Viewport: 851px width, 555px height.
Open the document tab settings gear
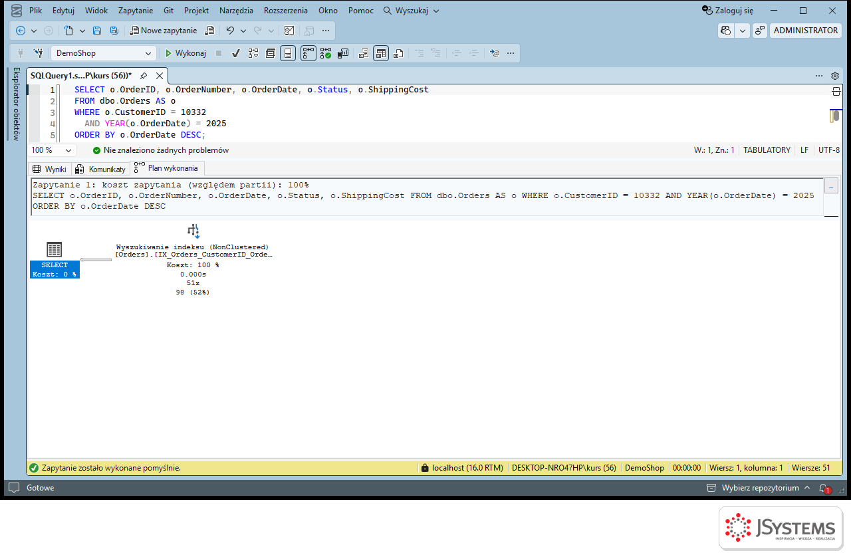(x=835, y=76)
